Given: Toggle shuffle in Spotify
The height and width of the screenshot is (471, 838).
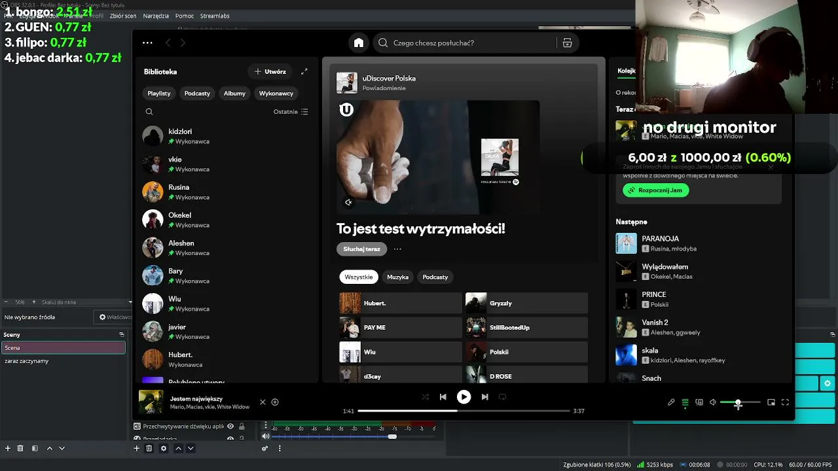Looking at the screenshot, I should [x=425, y=397].
